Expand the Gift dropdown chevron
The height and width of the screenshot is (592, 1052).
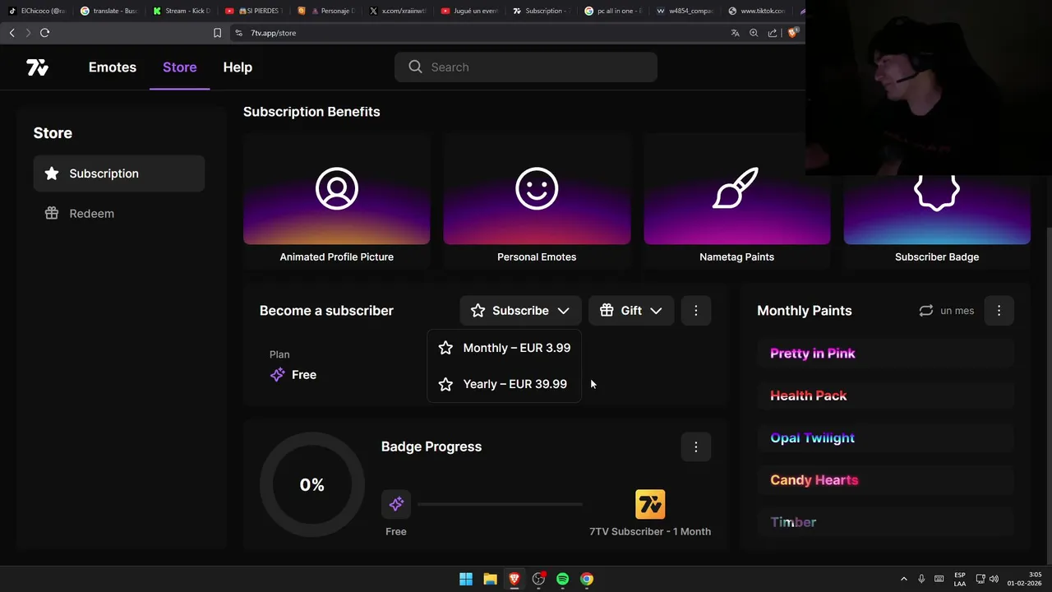656,311
